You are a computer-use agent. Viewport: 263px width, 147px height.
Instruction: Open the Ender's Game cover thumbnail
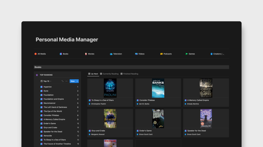(158, 118)
